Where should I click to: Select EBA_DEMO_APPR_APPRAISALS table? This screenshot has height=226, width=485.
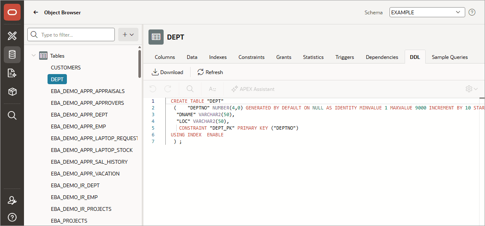[87, 91]
